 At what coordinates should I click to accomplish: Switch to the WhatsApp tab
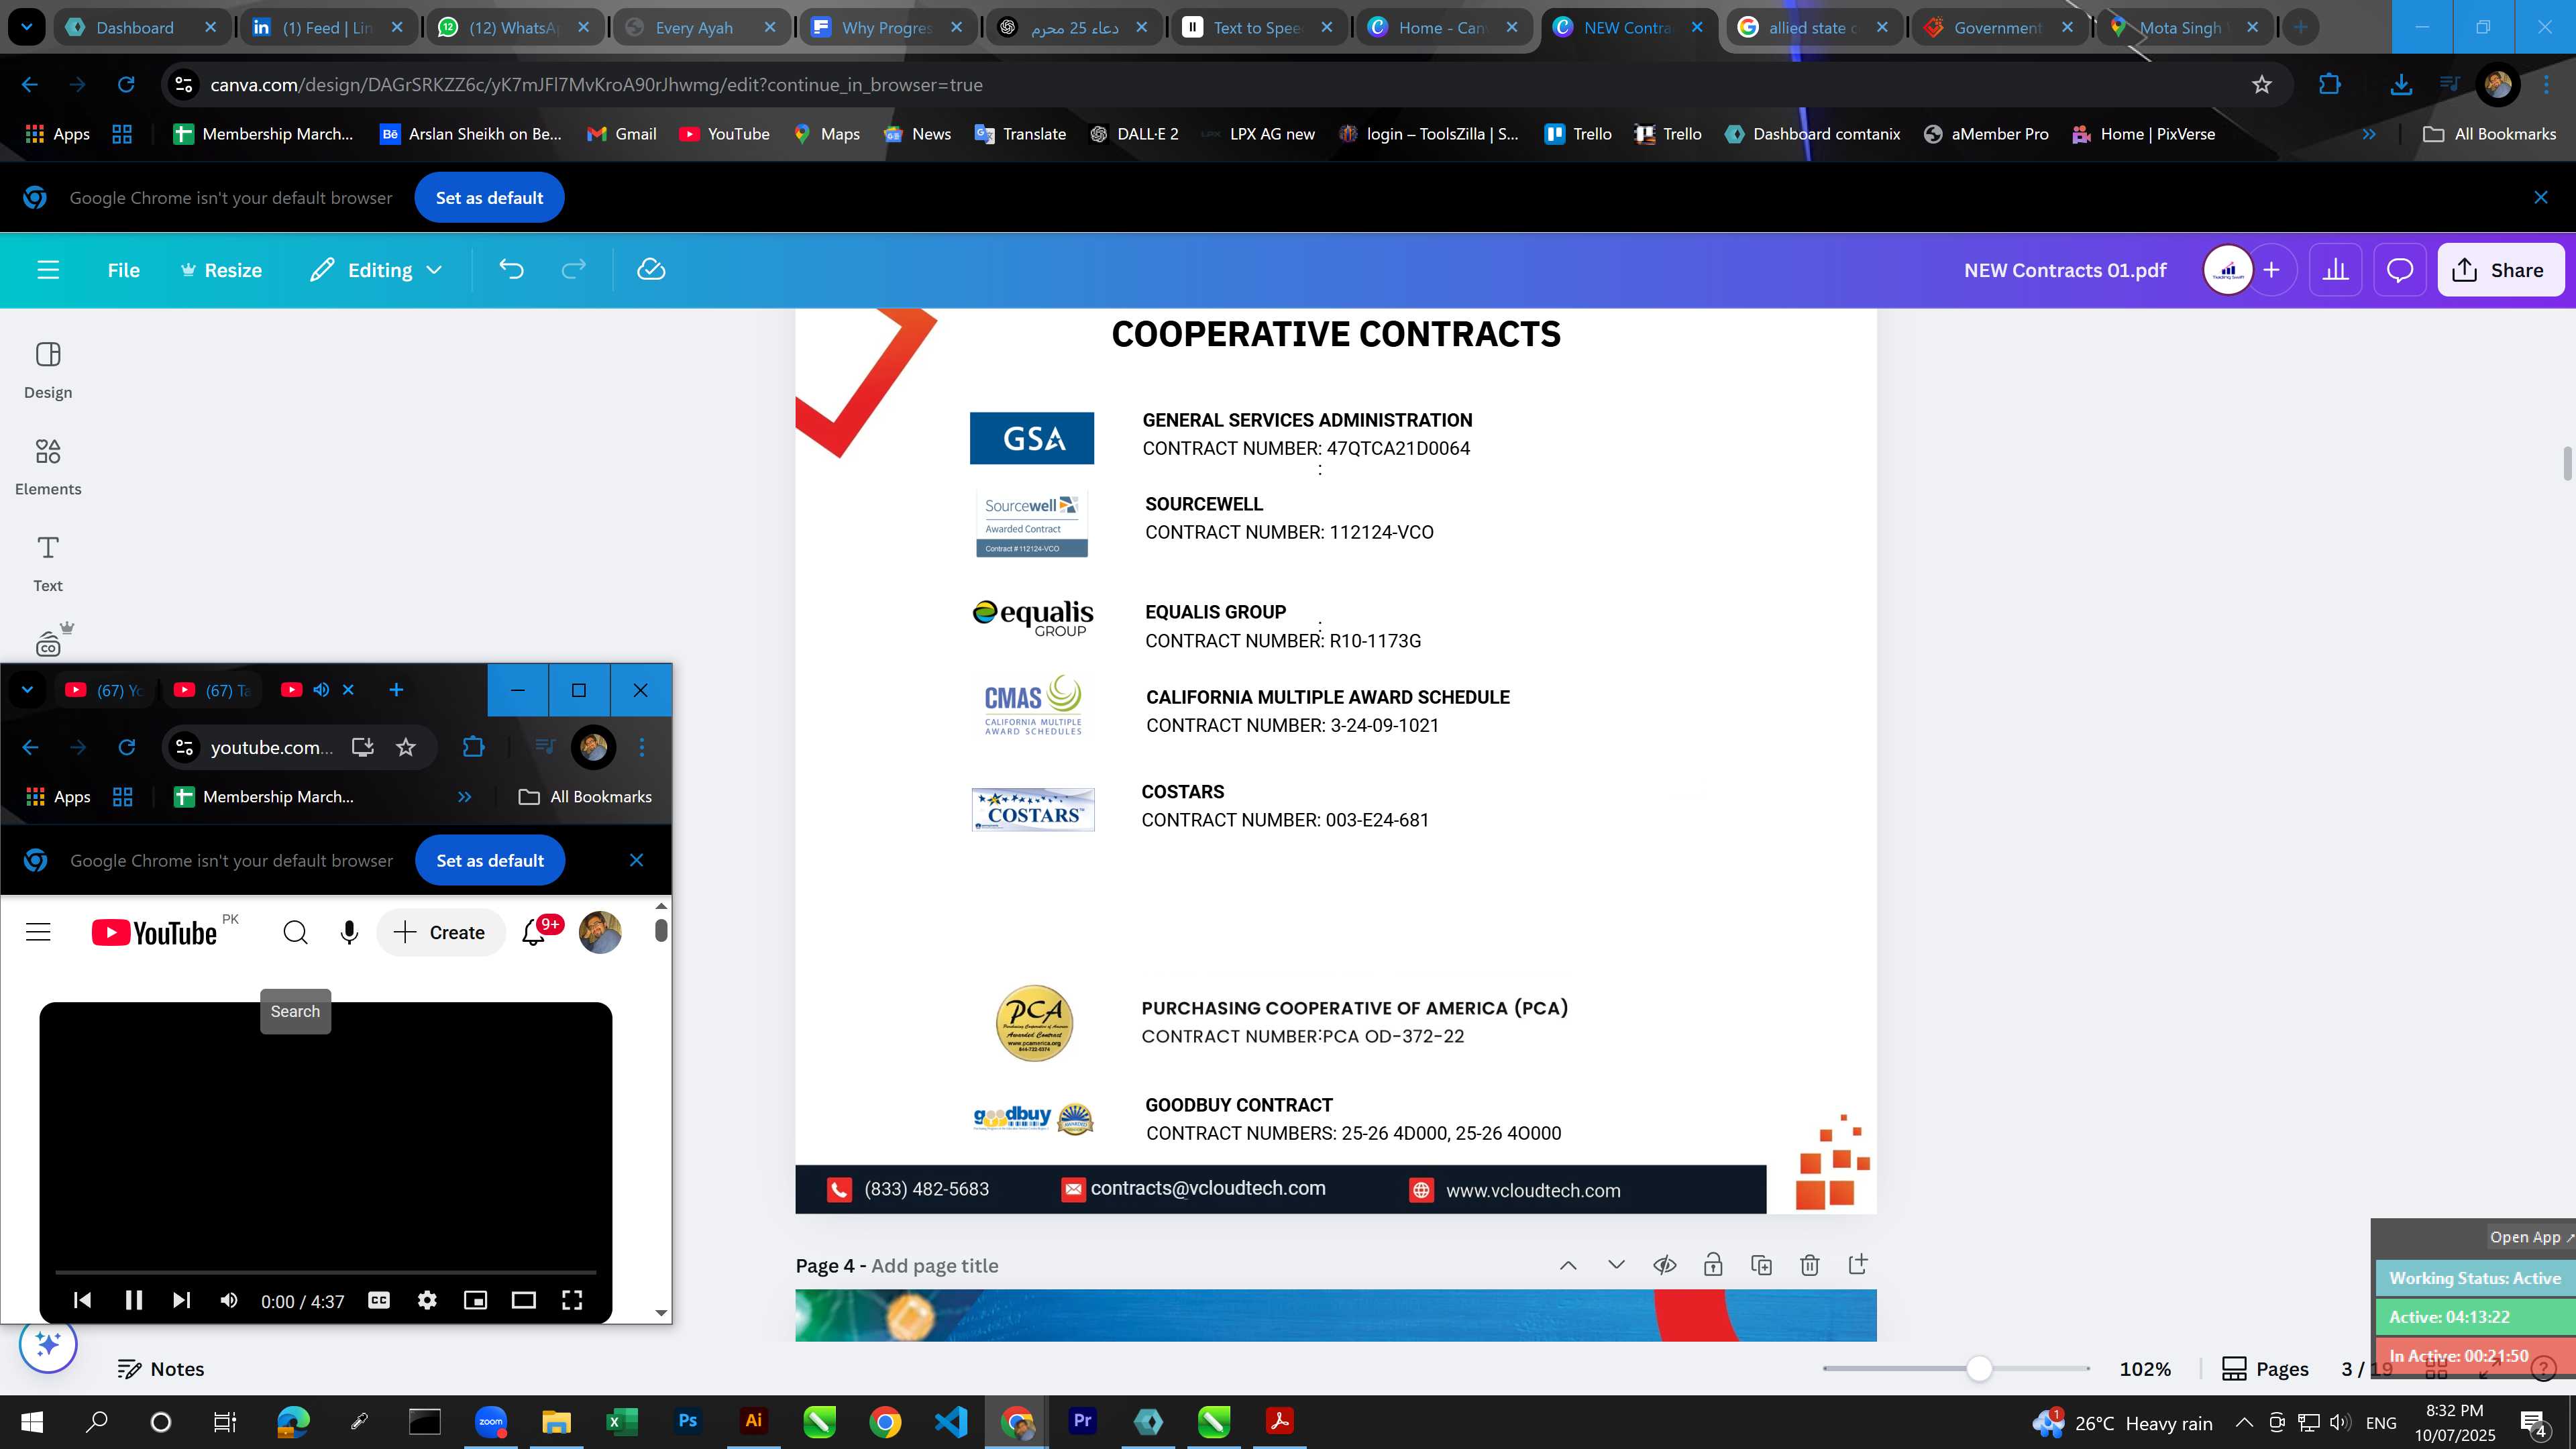[x=514, y=27]
